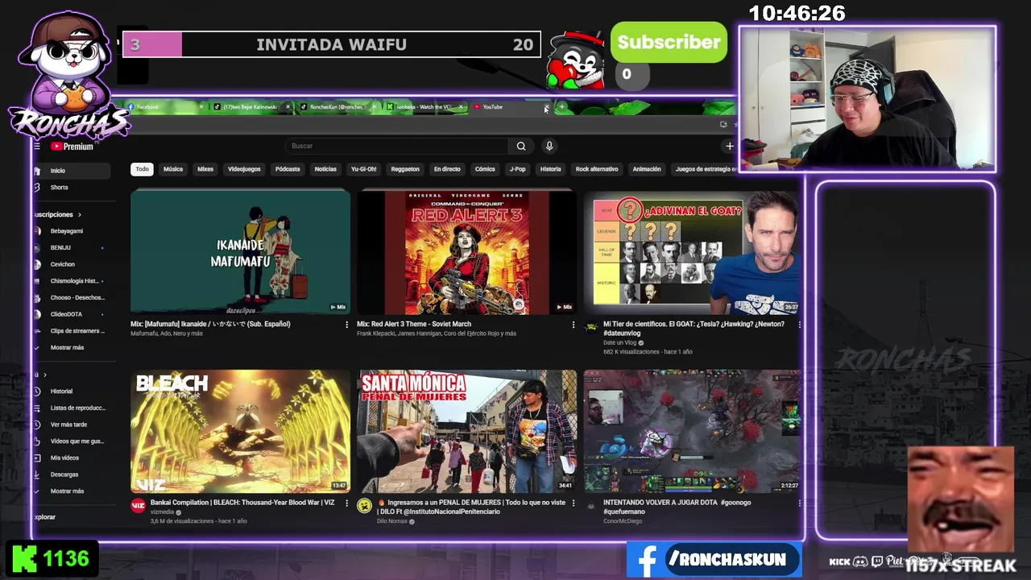
Task: Click the YouTube Premium logo
Action: [x=72, y=147]
